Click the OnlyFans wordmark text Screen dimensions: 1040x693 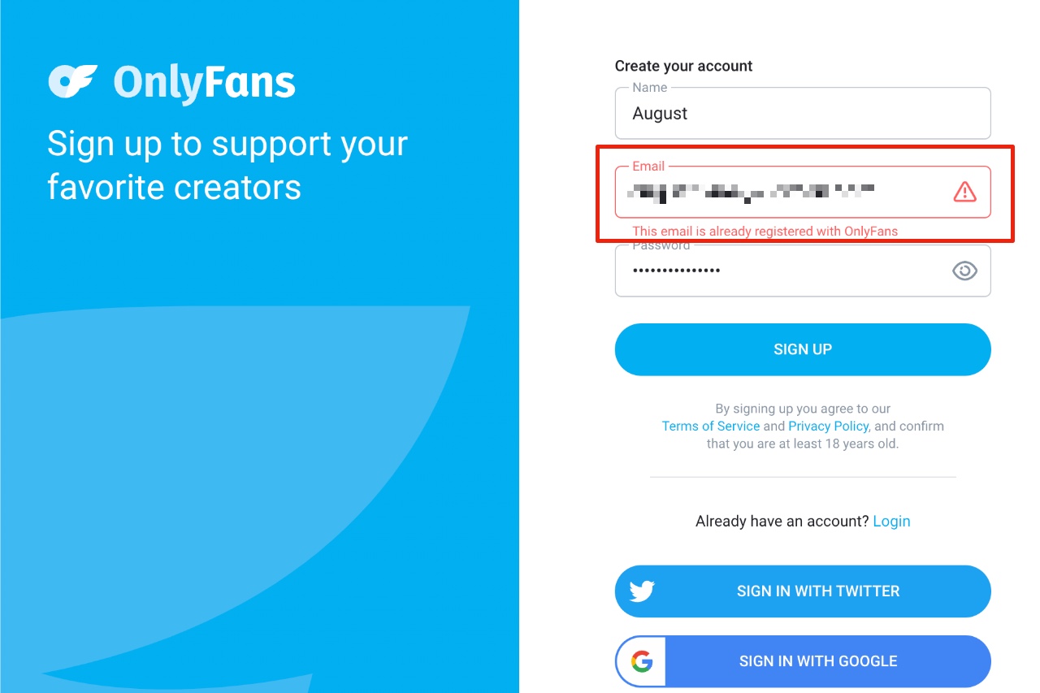(204, 81)
